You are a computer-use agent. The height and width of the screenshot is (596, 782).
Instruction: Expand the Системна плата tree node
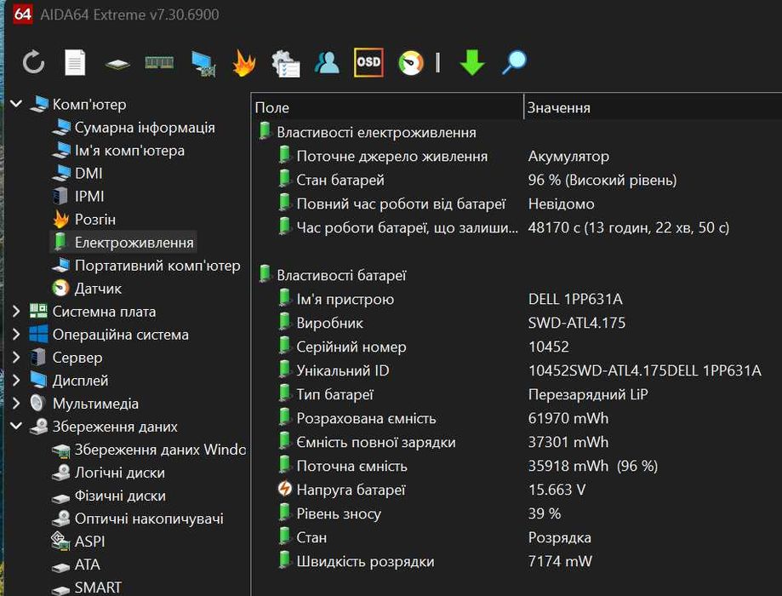(16, 312)
